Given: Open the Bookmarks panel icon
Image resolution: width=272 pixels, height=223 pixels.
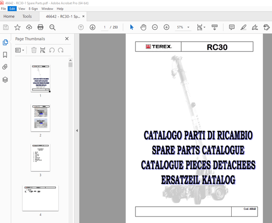Looking at the screenshot, I should pos(5,55).
